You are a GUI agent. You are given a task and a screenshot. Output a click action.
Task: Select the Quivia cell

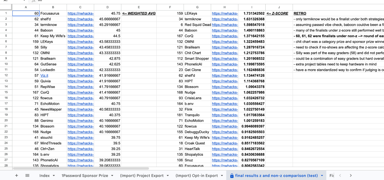click(53, 81)
